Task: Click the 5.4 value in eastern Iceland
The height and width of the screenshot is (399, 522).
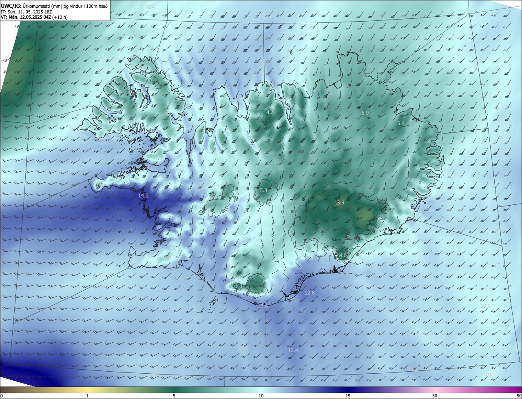Action: coord(401,123)
